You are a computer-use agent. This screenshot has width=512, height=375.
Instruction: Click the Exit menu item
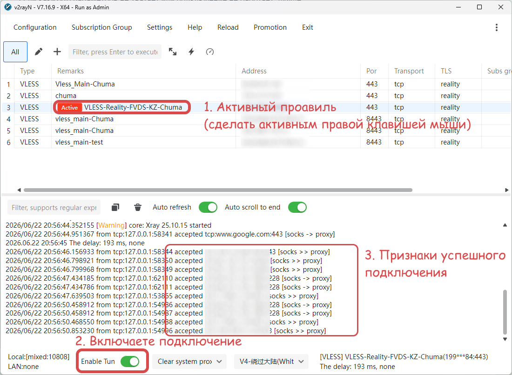[x=308, y=27]
